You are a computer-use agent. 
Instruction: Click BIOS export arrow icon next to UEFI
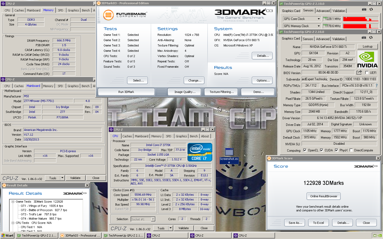coord(359,72)
